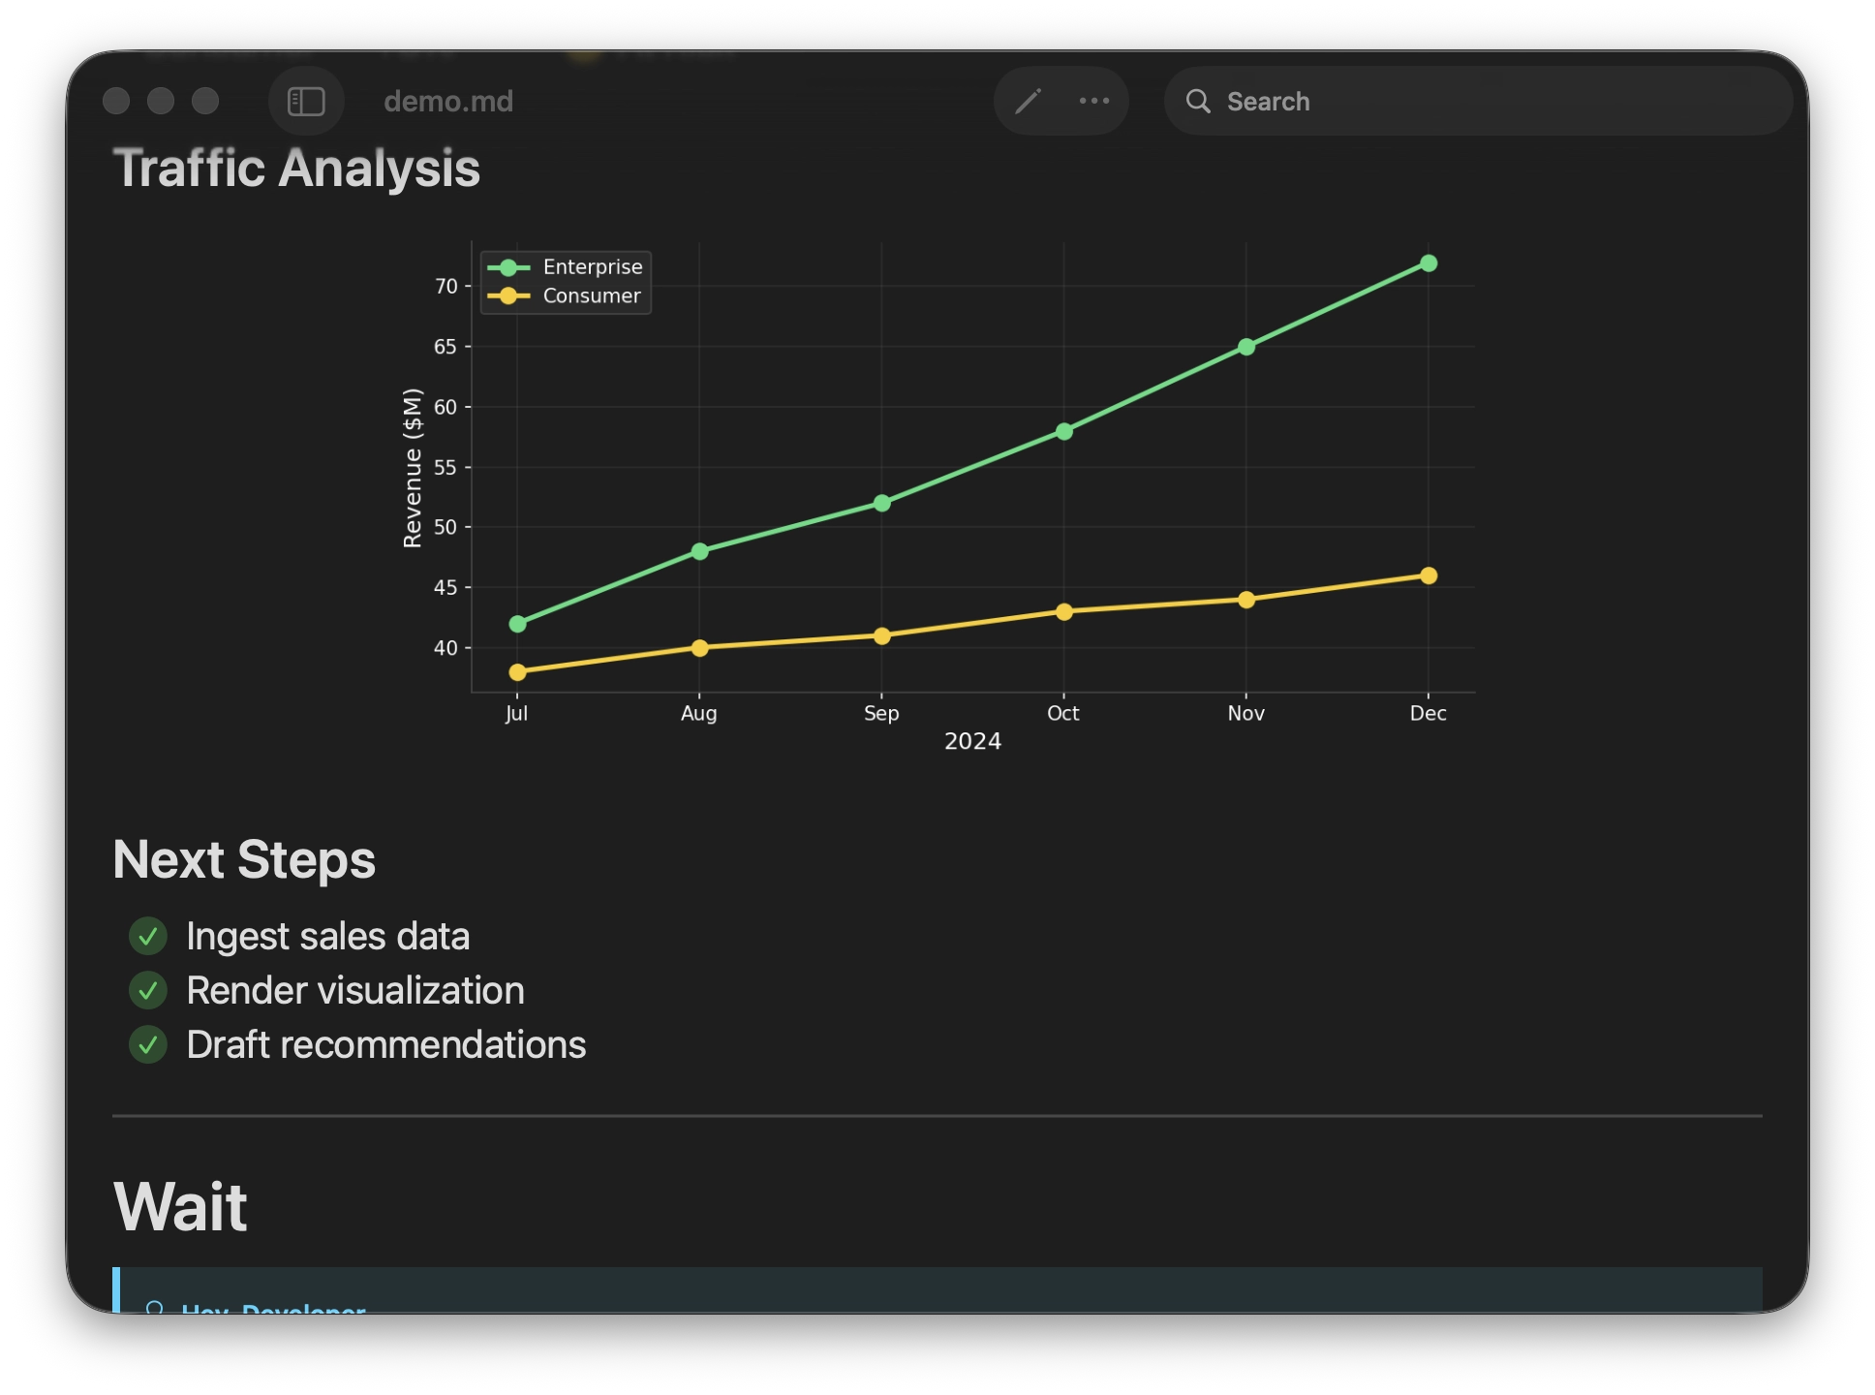Click the Consumer data point for Jul

pyautogui.click(x=517, y=672)
